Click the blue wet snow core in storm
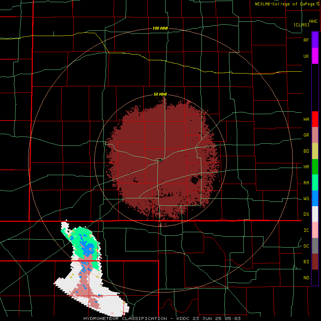This screenshot has height=321, width=321. 88,248
